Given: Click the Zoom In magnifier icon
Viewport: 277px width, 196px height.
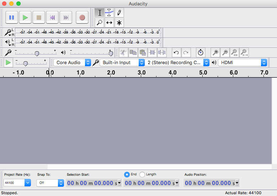Looking at the screenshot, I should point(215,53).
